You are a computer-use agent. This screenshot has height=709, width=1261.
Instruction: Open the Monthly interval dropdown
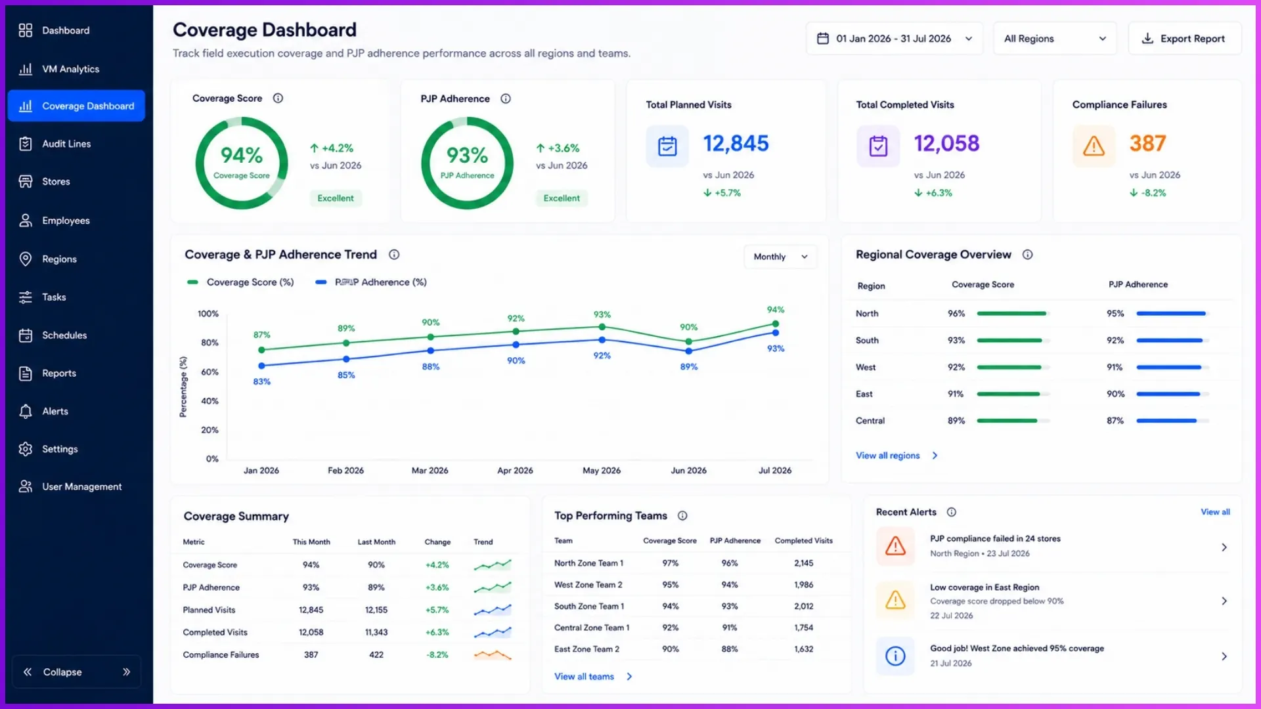[x=780, y=257]
